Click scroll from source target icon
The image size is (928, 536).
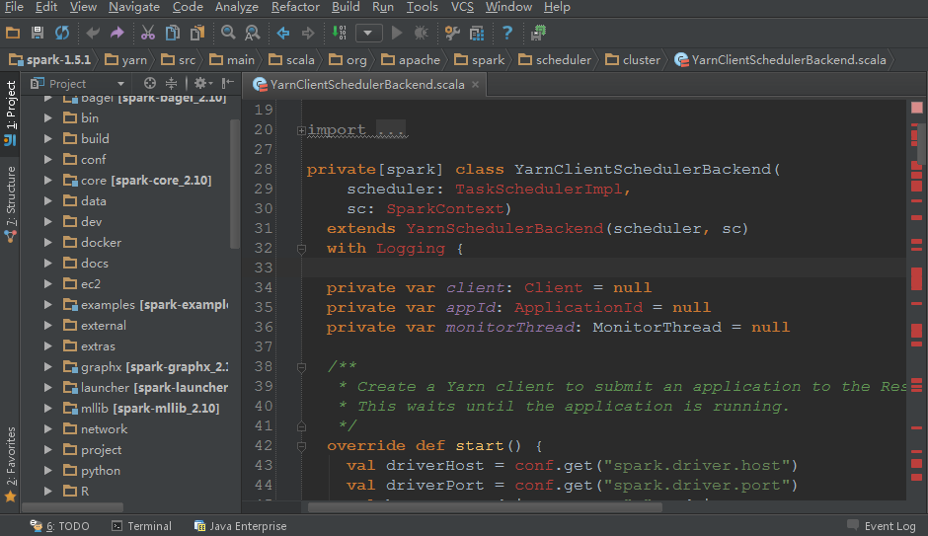[150, 84]
